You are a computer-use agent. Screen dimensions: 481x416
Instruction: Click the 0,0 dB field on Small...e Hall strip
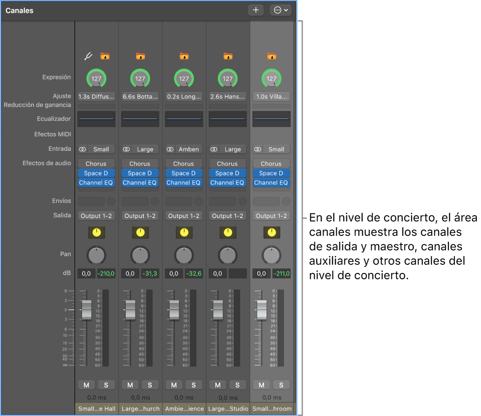coord(87,274)
